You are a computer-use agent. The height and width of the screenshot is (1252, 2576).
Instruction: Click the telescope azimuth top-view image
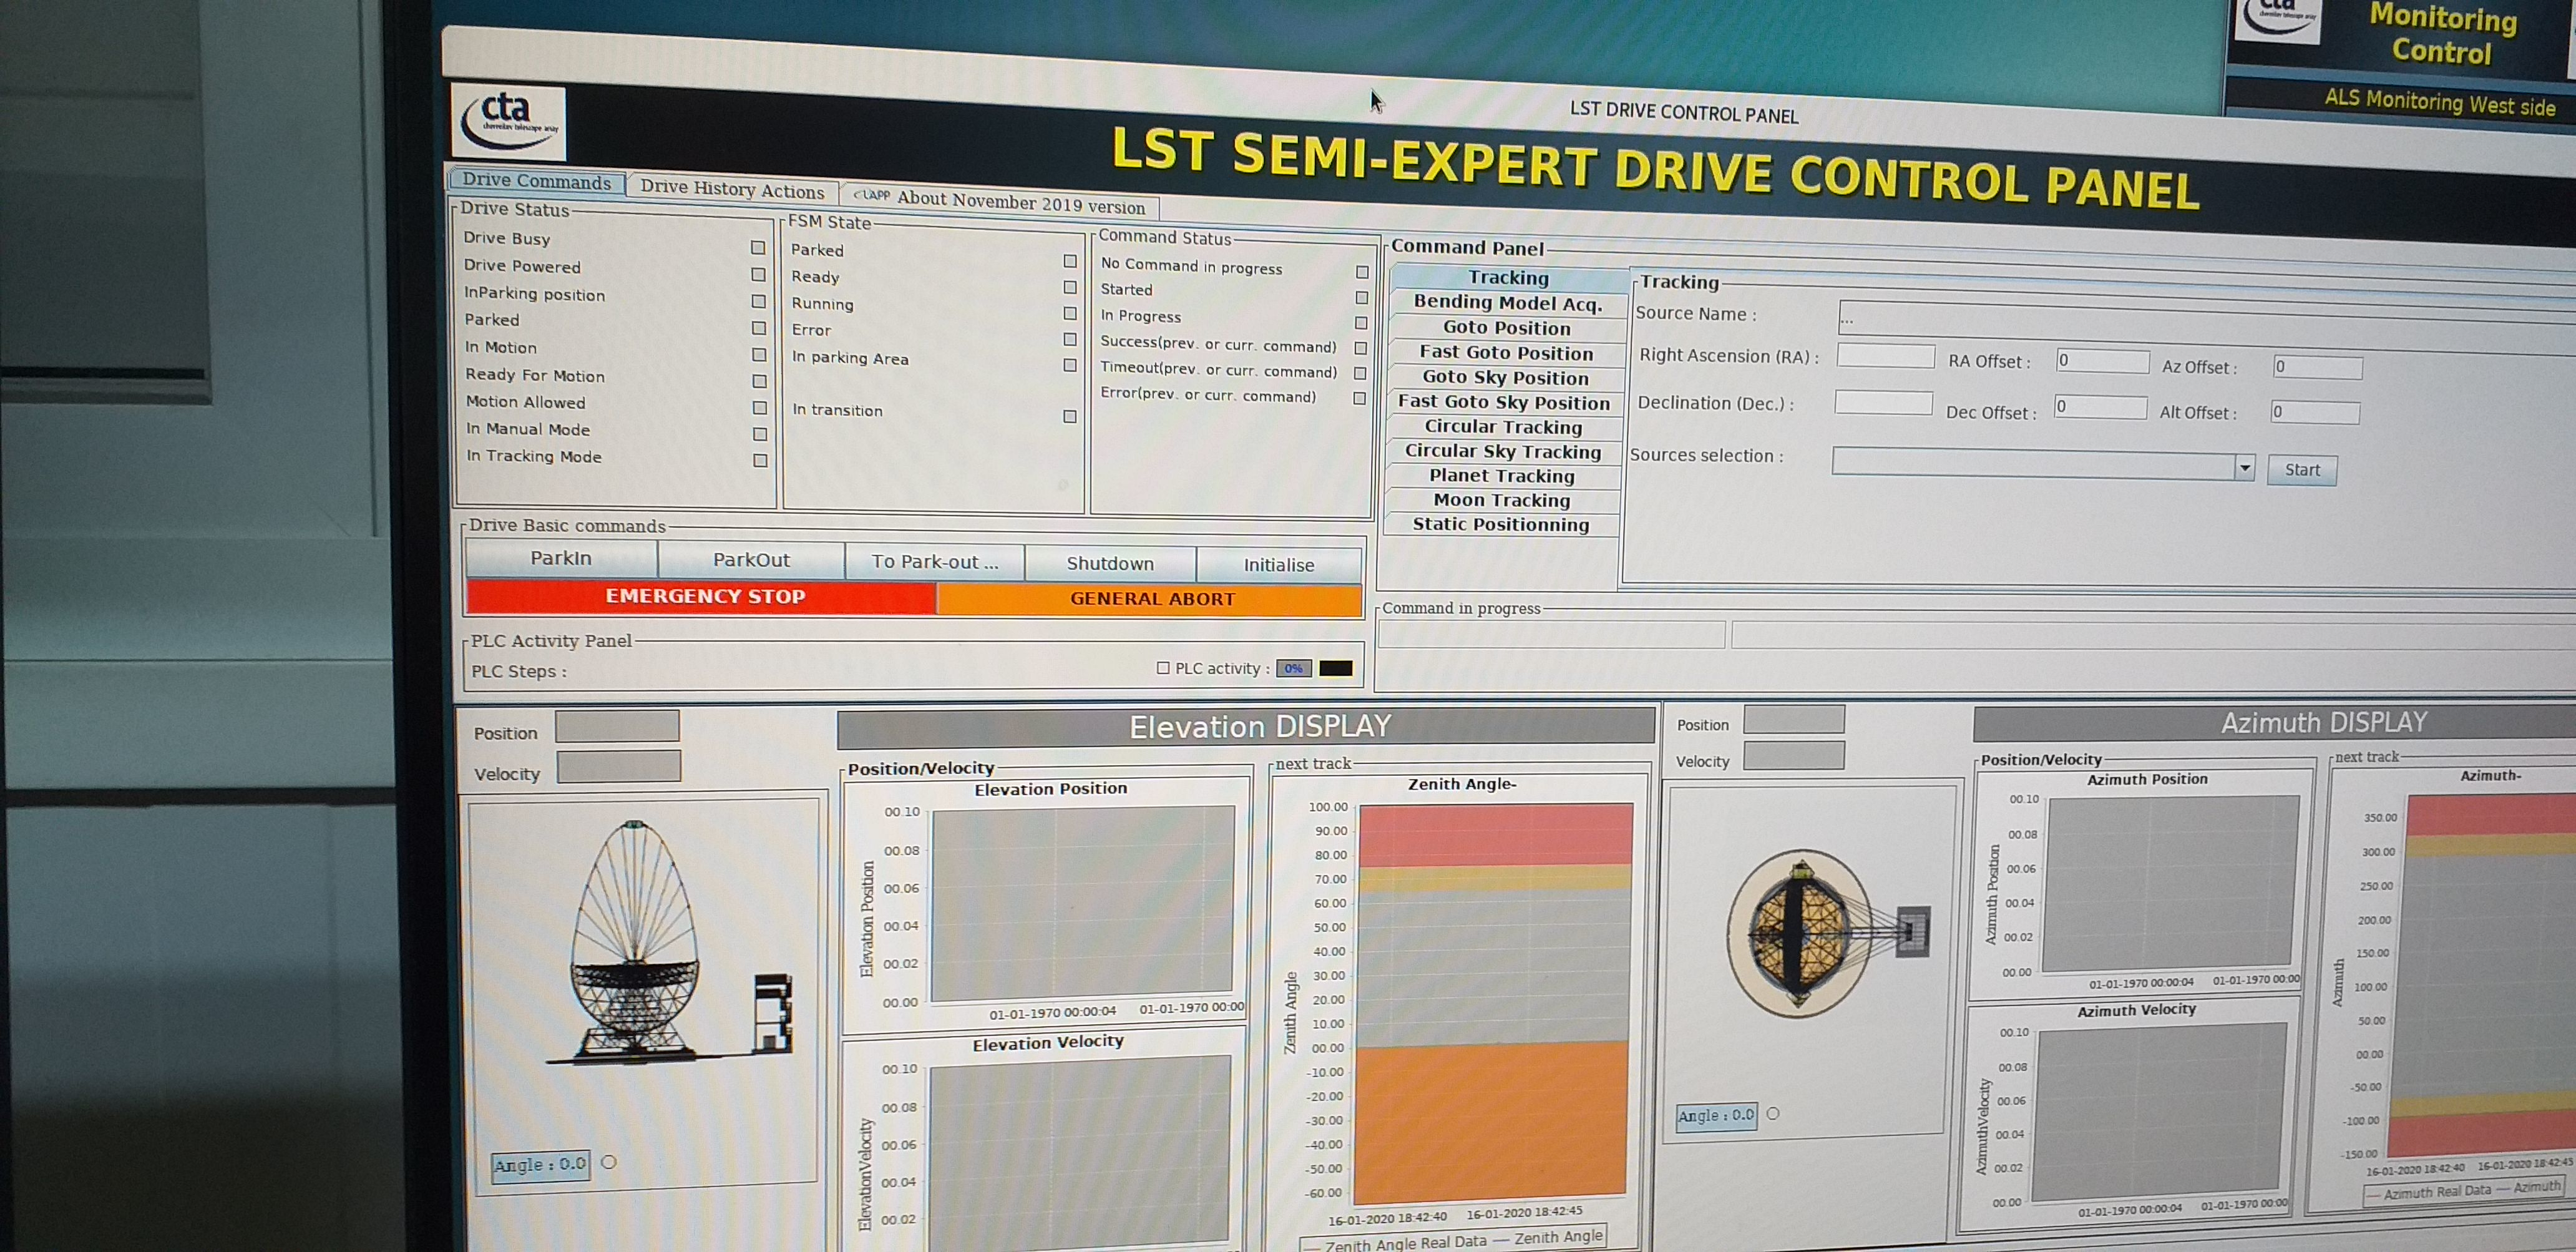click(1828, 933)
